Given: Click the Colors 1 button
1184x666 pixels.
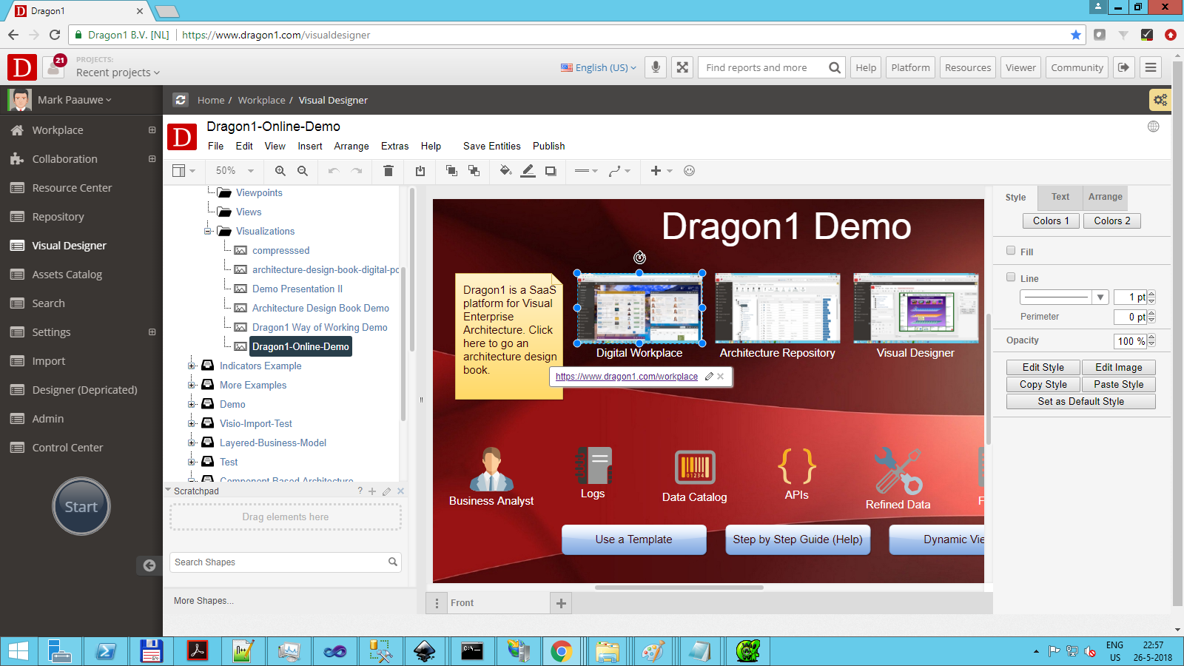Looking at the screenshot, I should click(1051, 221).
